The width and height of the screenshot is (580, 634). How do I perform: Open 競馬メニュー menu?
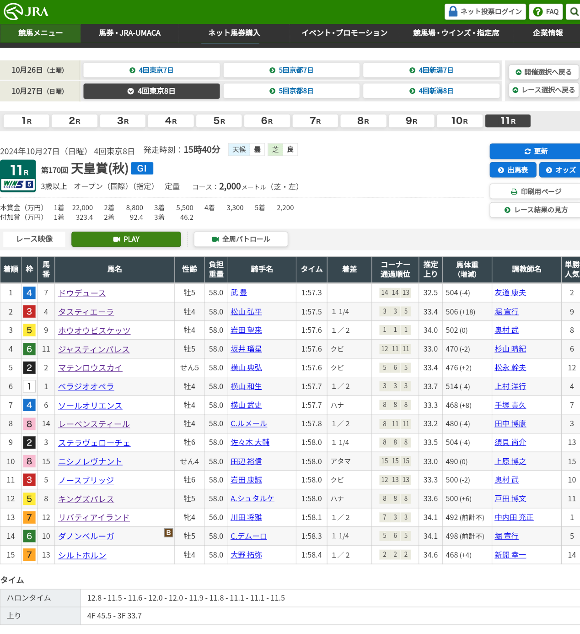pos(40,33)
